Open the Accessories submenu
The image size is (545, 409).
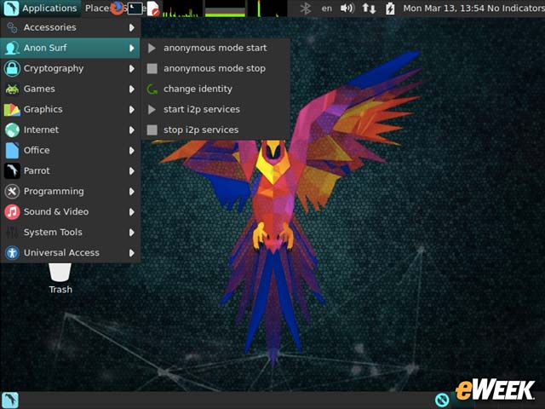pyautogui.click(x=70, y=27)
